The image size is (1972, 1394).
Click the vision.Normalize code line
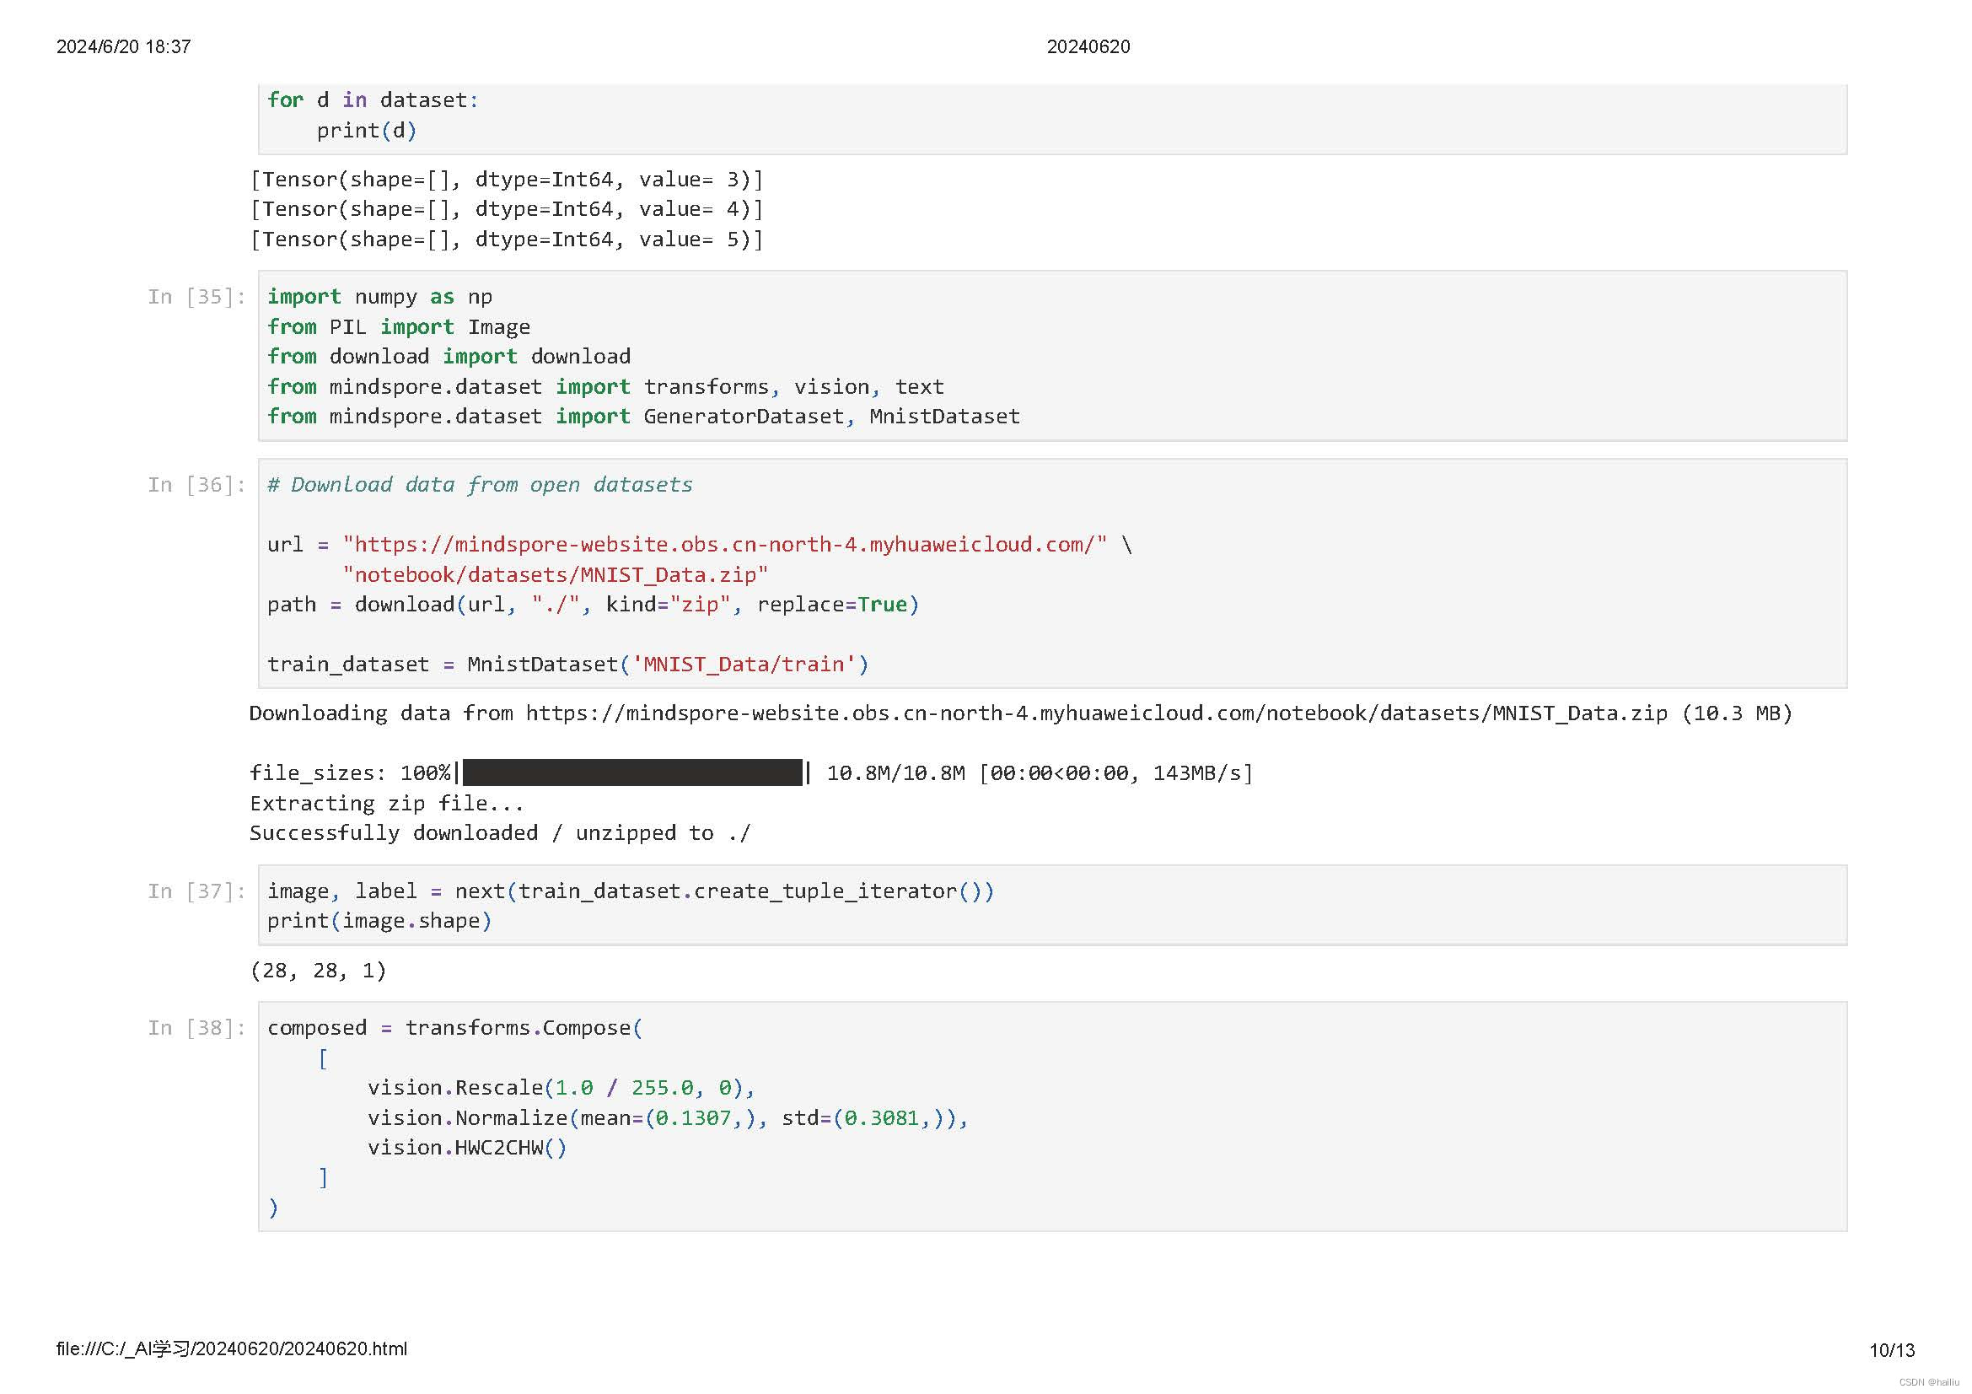tap(667, 1118)
